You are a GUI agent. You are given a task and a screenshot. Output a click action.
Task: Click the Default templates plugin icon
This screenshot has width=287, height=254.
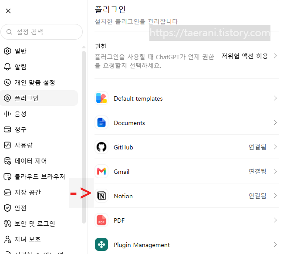(x=101, y=98)
